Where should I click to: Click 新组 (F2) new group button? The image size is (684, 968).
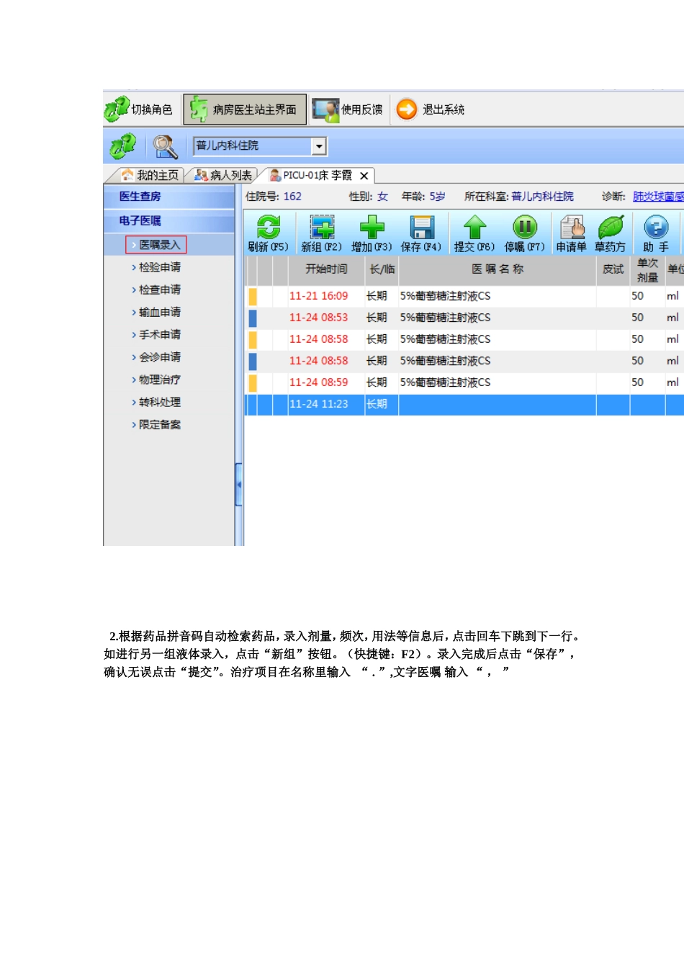(321, 233)
